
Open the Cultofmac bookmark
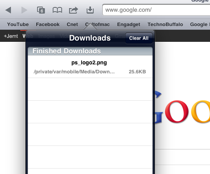pyautogui.click(x=97, y=25)
